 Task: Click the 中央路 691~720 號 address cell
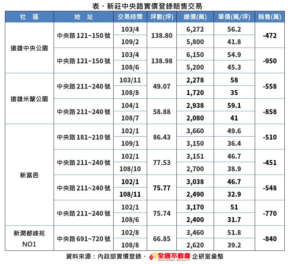point(84,239)
